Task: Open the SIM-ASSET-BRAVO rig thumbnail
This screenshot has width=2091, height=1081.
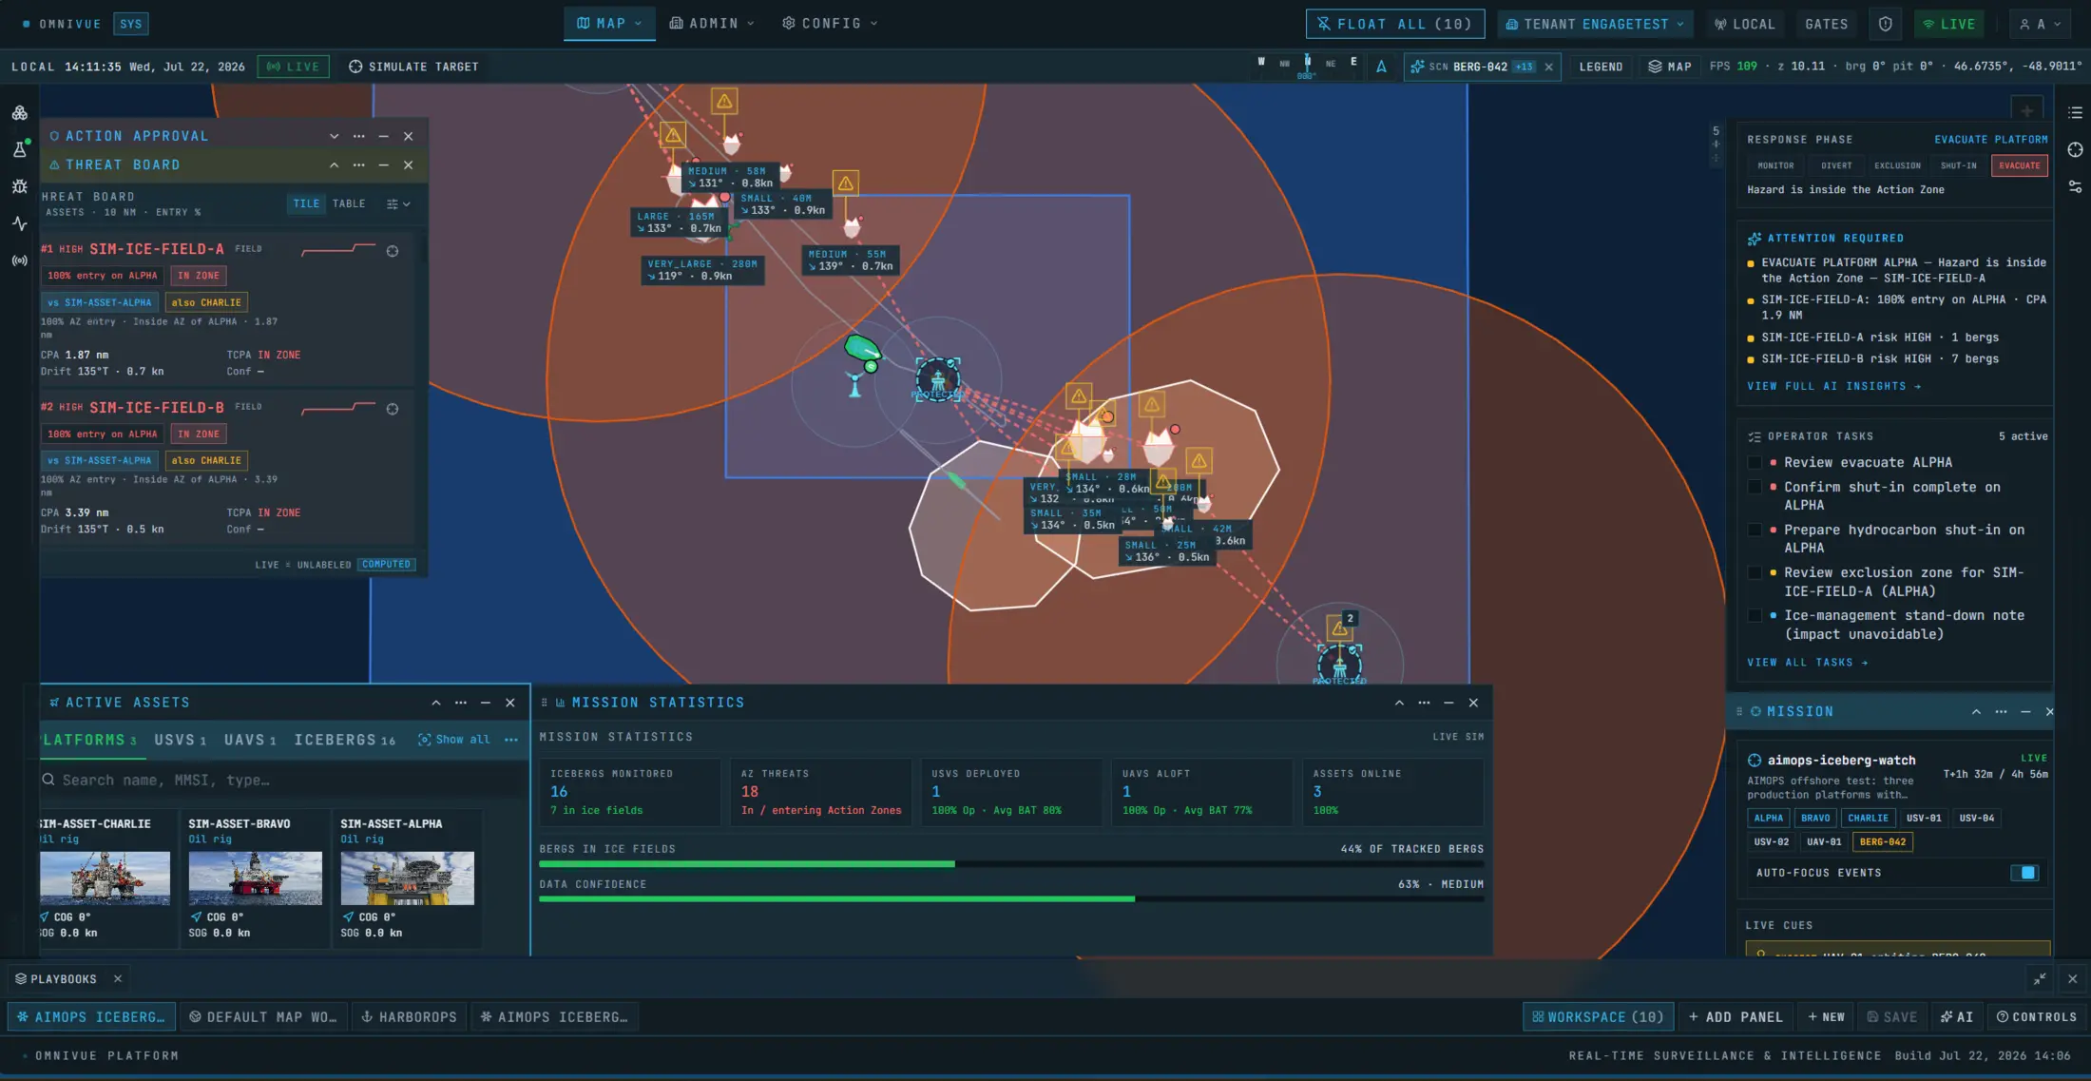Action: pyautogui.click(x=255, y=878)
